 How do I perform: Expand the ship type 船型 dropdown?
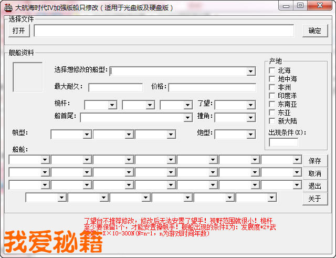[251, 71]
